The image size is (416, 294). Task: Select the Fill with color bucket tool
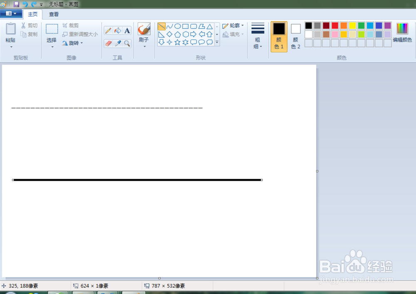click(118, 30)
